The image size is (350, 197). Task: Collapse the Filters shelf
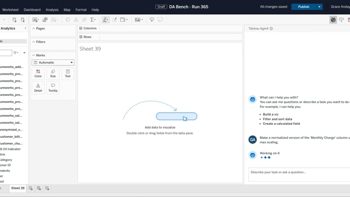coord(33,42)
